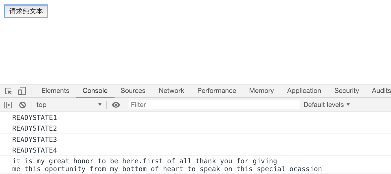Select the Console tab
The width and height of the screenshot is (391, 174).
pyautogui.click(x=95, y=91)
